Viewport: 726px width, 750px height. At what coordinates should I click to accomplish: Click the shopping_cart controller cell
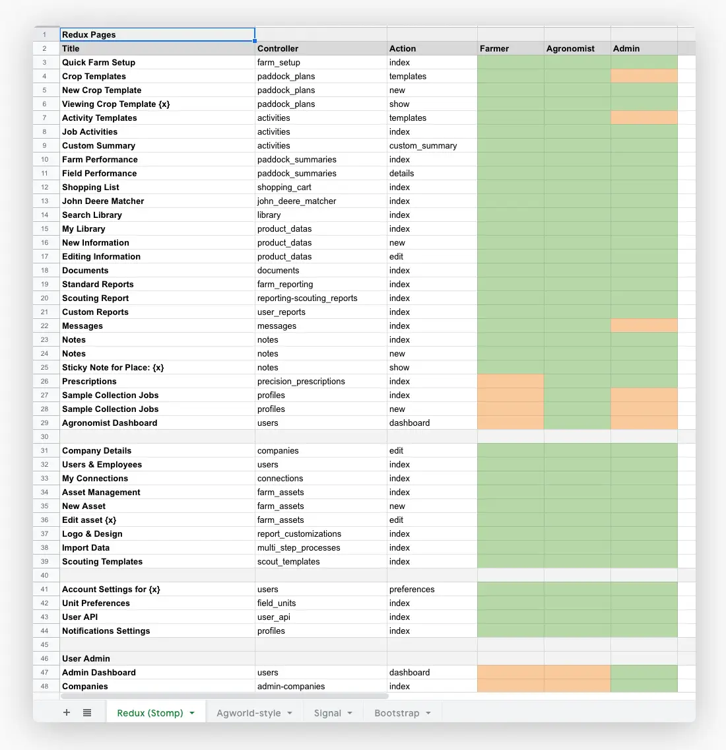pyautogui.click(x=321, y=187)
